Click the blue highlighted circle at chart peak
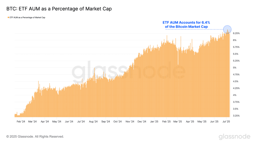The image size is (257, 144). tap(227, 29)
